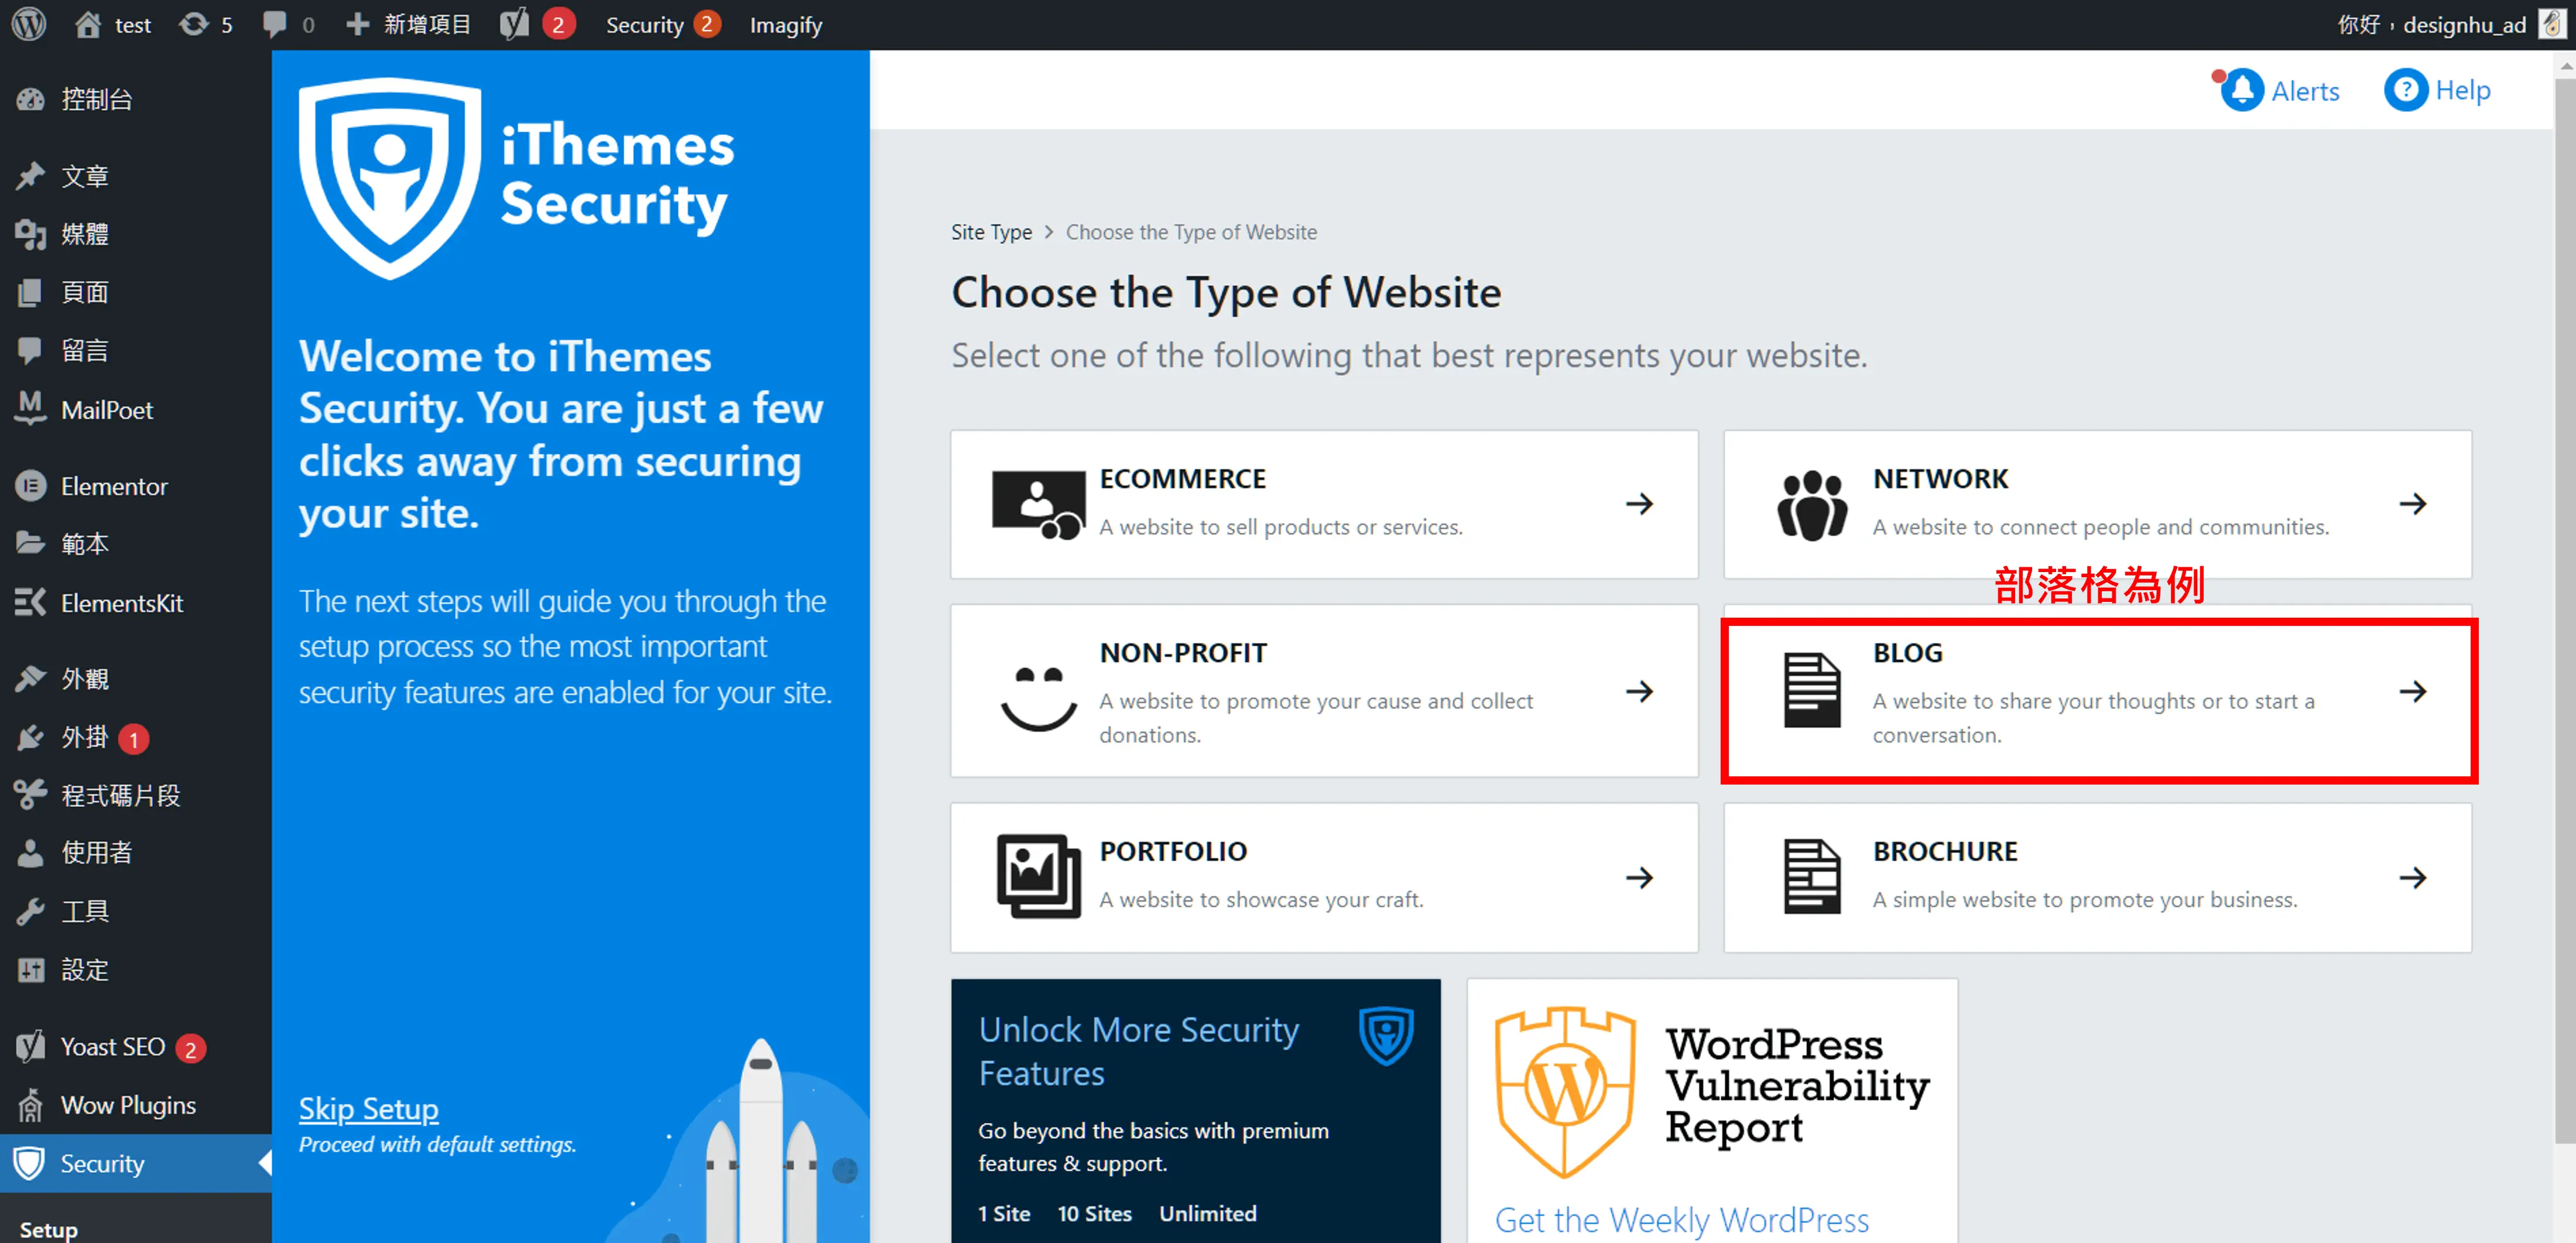Open the 控制台 dashboard menu
Image resolution: width=2576 pixels, height=1243 pixels.
pyautogui.click(x=136, y=99)
